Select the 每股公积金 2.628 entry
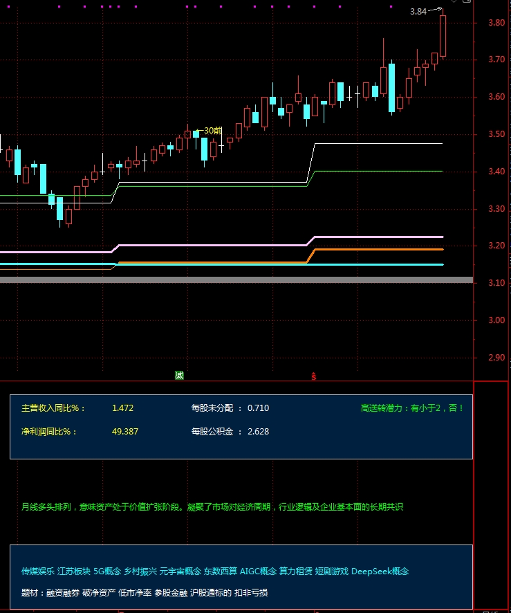The image size is (511, 613). tap(230, 432)
